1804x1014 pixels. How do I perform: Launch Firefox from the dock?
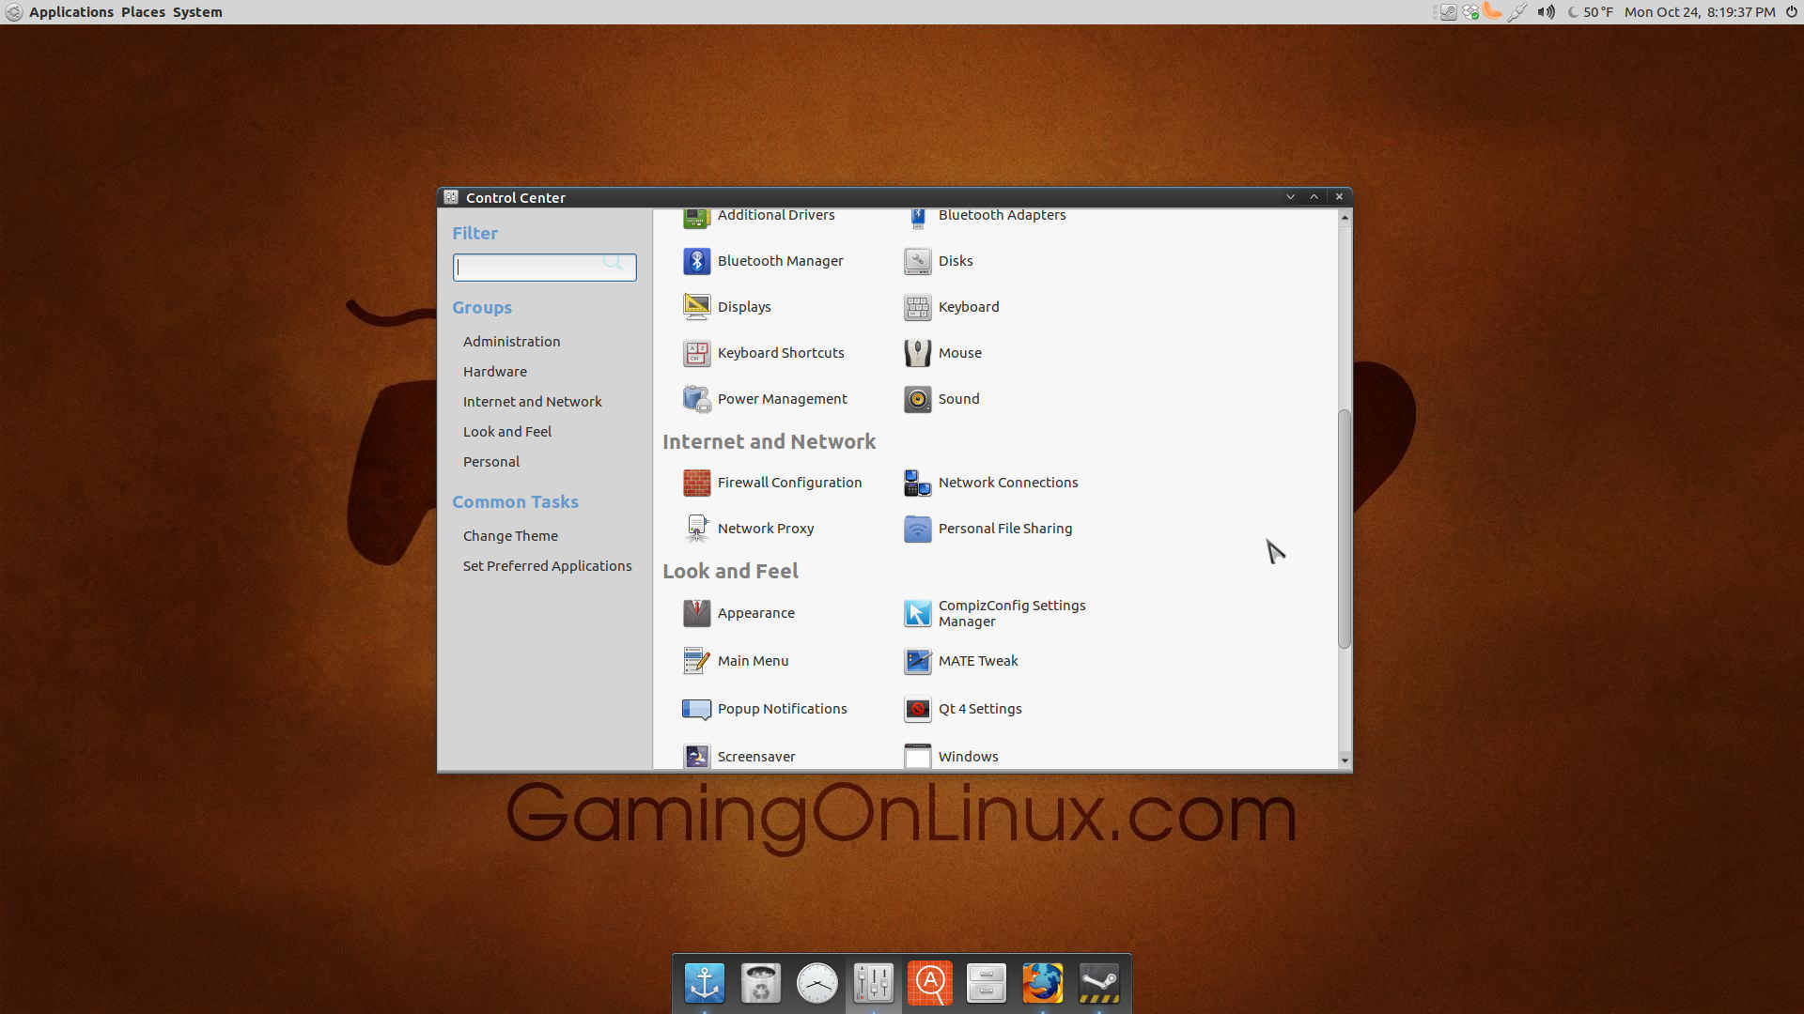coord(1043,983)
